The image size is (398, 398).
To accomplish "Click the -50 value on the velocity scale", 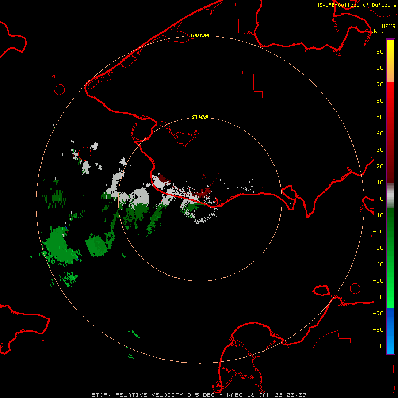I will tap(378, 280).
